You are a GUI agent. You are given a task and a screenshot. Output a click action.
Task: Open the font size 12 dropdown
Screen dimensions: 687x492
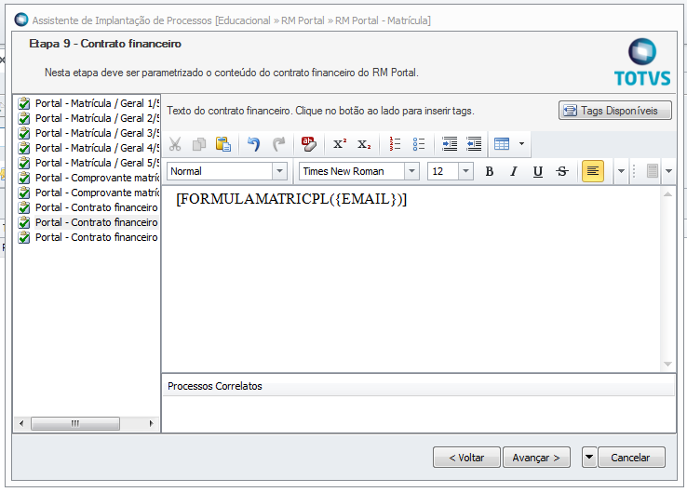tap(465, 171)
